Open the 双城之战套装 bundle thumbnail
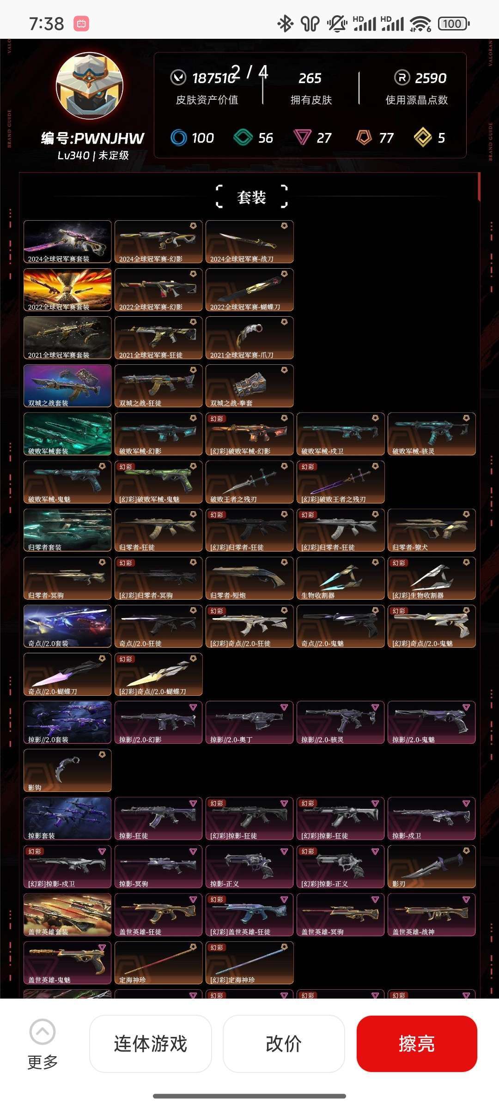The height and width of the screenshot is (1108, 499). [x=67, y=386]
